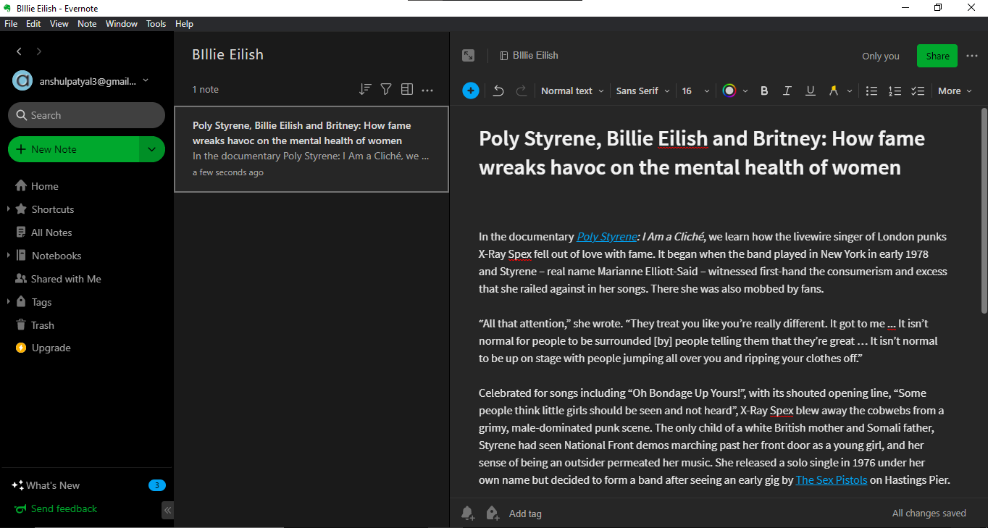Open the highlight color dropdown arrow

click(850, 91)
